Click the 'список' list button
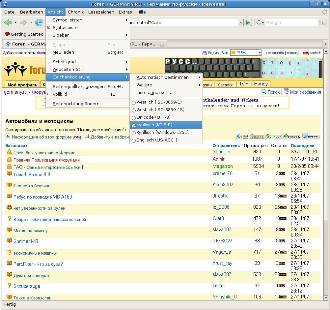 pos(274,136)
